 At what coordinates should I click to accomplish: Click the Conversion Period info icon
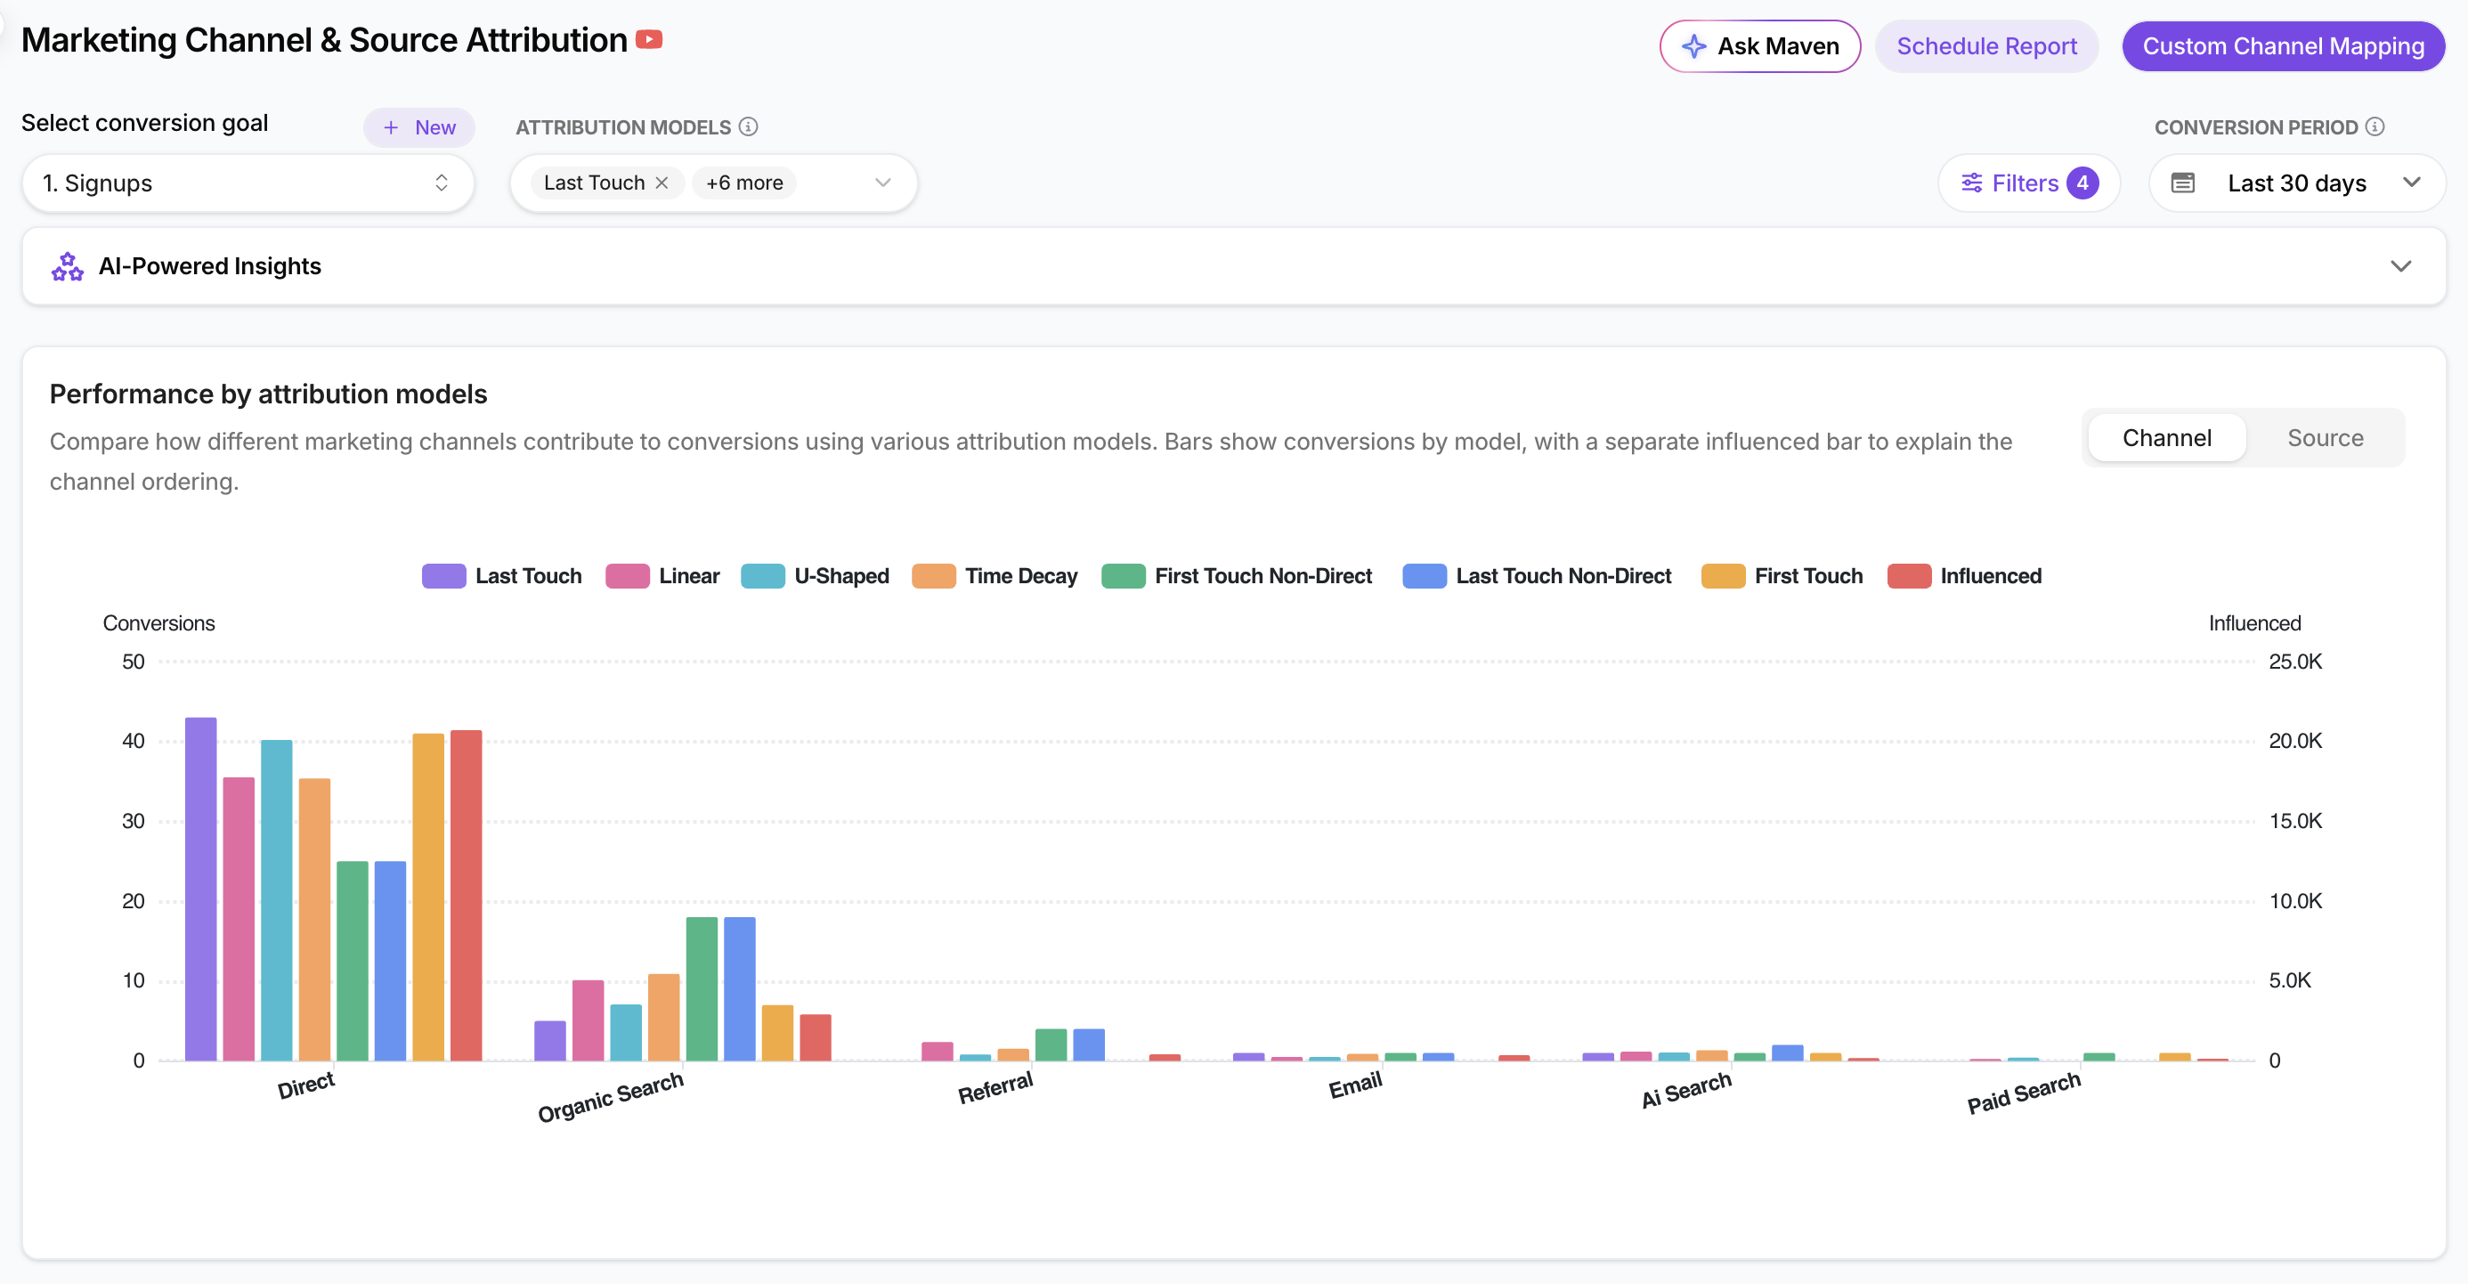coord(2375,126)
